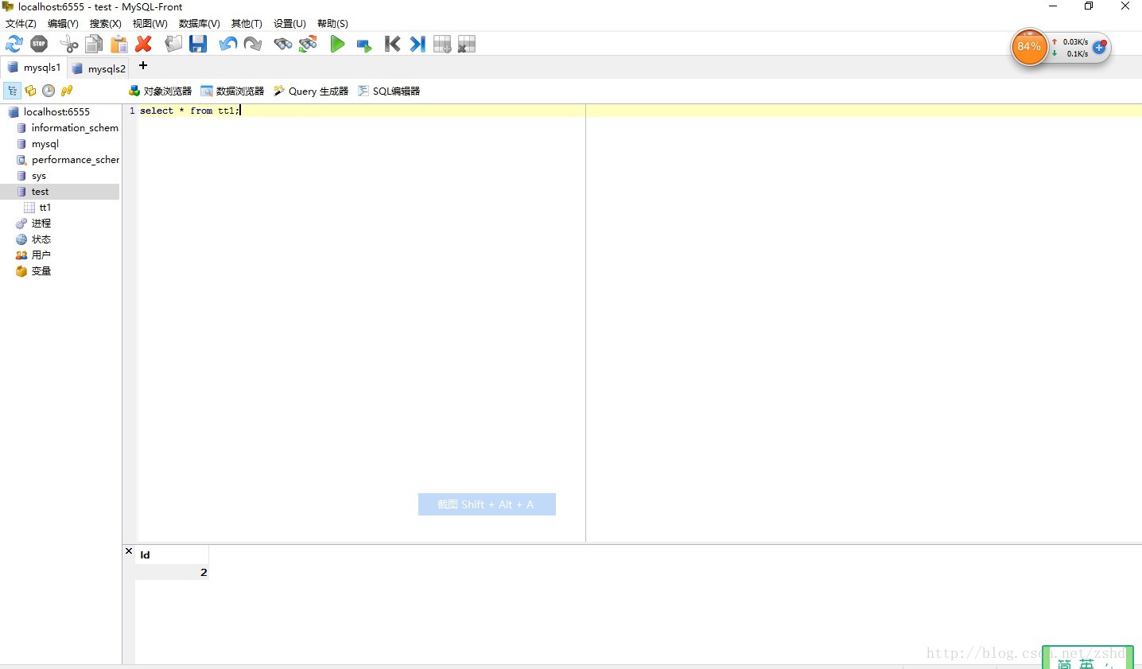Select the mysql database node
1142x669 pixels.
point(45,144)
